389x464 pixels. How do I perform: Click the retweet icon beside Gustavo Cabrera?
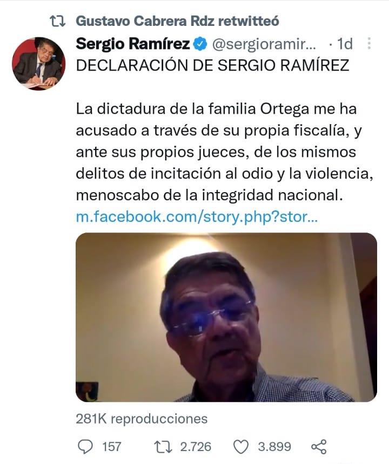pos(57,21)
